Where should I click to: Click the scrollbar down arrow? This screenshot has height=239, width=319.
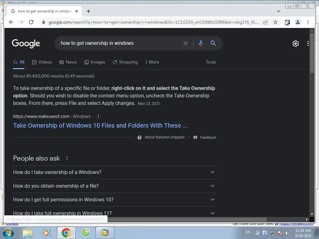tap(312, 214)
